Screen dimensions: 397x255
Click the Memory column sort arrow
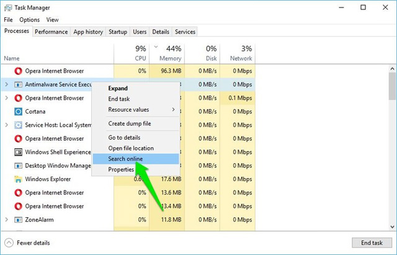click(x=156, y=47)
